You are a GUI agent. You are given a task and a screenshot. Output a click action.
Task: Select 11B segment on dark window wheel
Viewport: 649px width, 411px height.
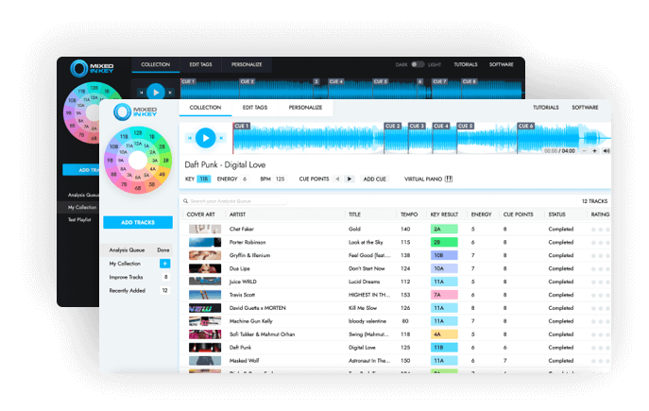click(81, 91)
